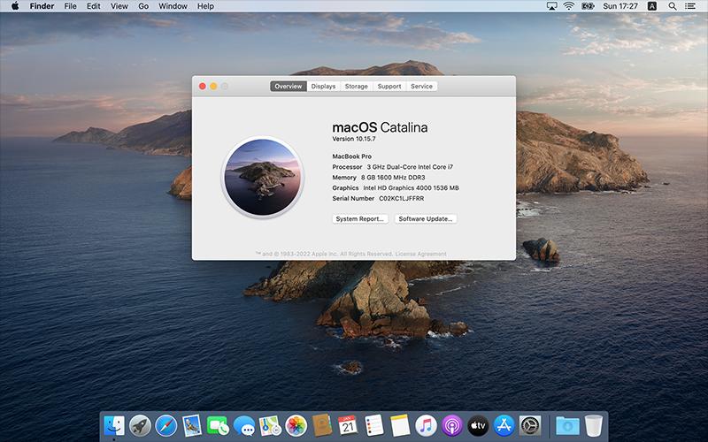This screenshot has width=708, height=442.
Task: Click the System Report button
Action: [x=360, y=218]
